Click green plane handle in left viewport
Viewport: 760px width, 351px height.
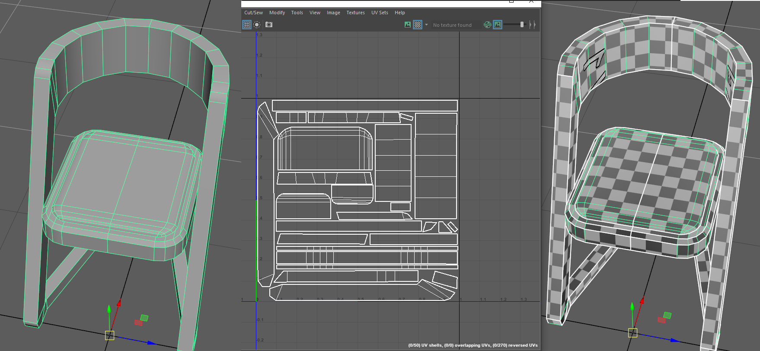(x=144, y=318)
